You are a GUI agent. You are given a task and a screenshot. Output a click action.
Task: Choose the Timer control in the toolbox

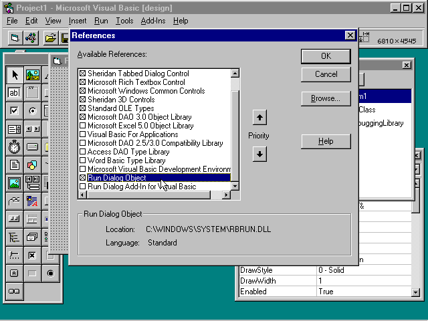[x=14, y=146]
